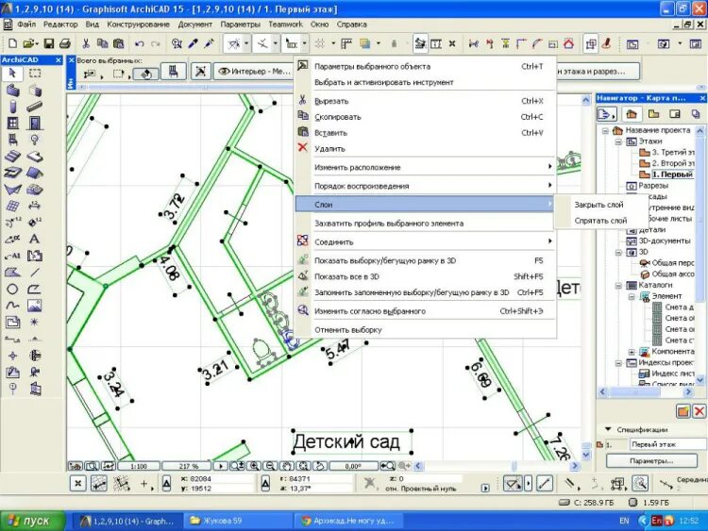Click the Pan hand icon in bottom bar
Image resolution: width=708 pixels, height=531 pixels.
point(286,466)
